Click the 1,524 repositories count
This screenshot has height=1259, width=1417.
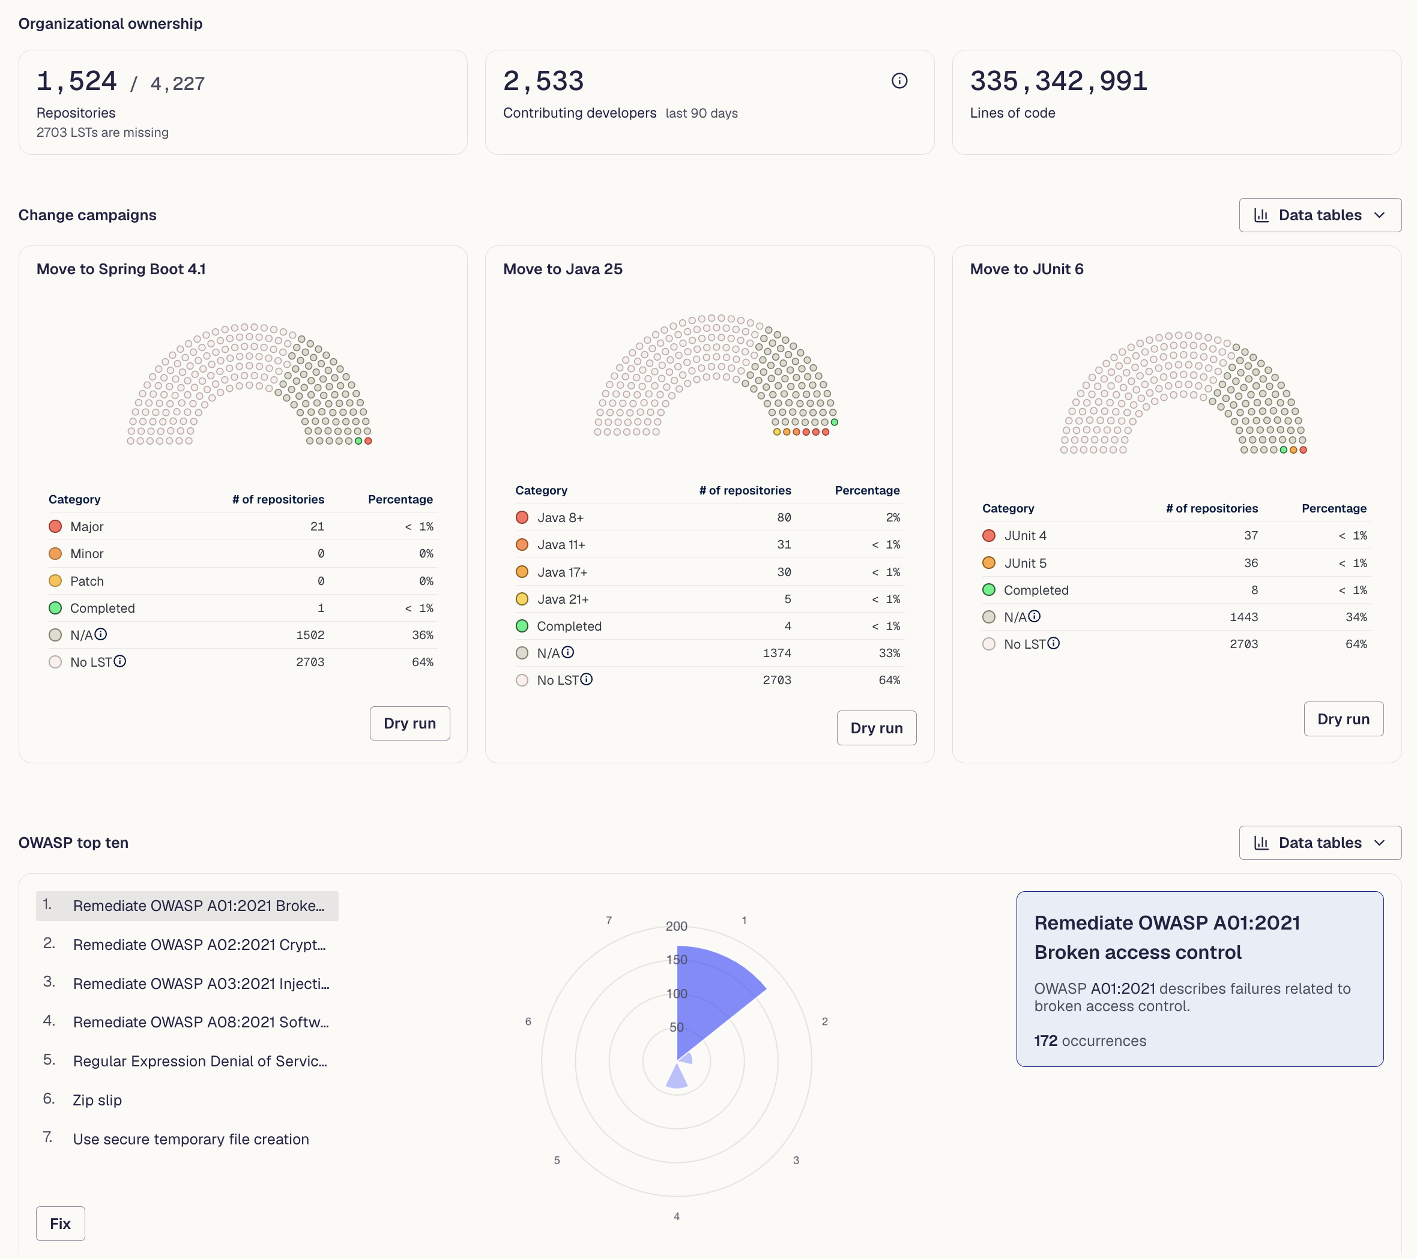point(77,81)
